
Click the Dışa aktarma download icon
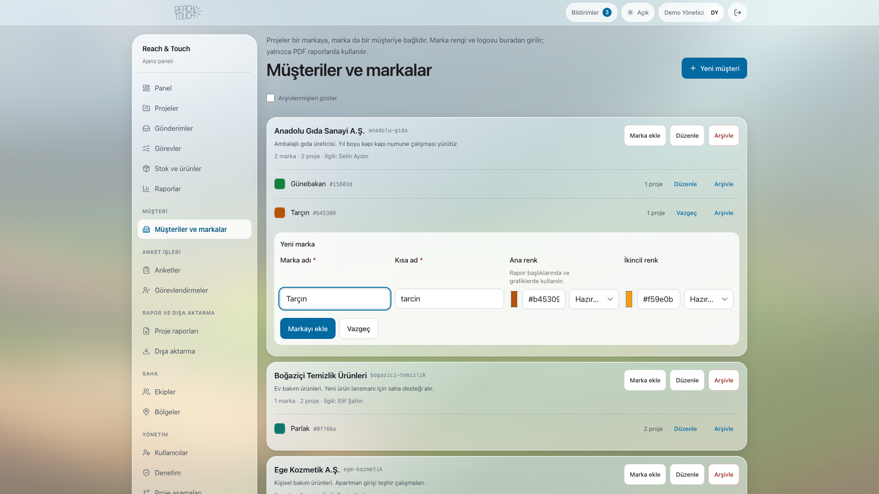point(146,351)
